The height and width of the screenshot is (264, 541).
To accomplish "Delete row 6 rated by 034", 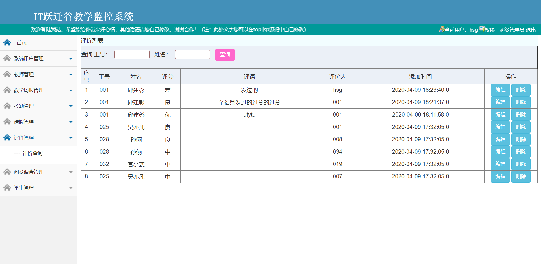I will (x=521, y=152).
